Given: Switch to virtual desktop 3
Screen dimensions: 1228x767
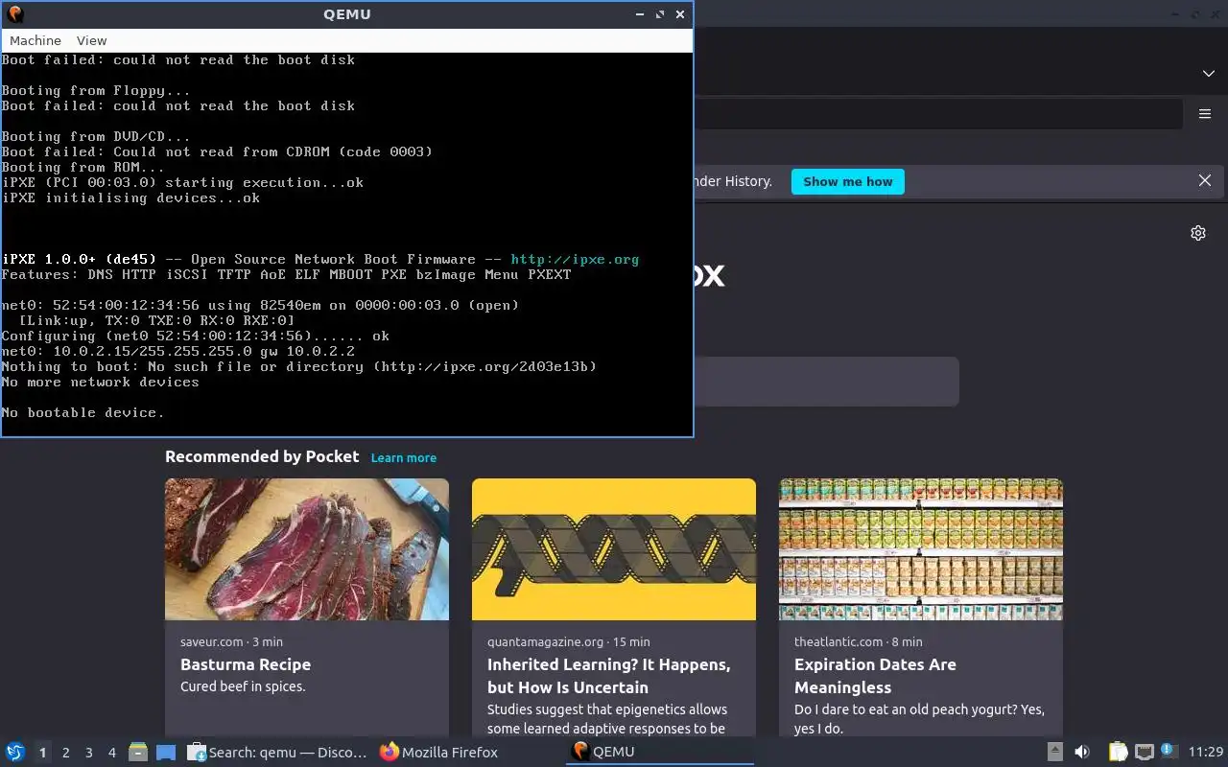Looking at the screenshot, I should pyautogui.click(x=88, y=753).
